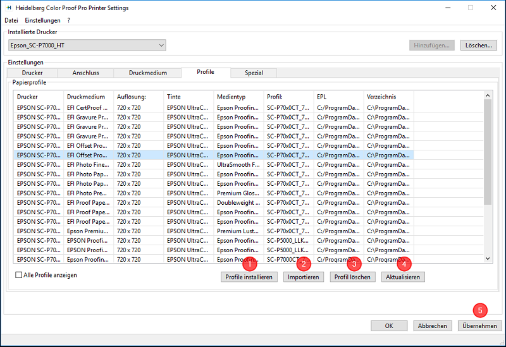Select the EFI Photo Pre... row
506x347 pixels.
coord(214,193)
